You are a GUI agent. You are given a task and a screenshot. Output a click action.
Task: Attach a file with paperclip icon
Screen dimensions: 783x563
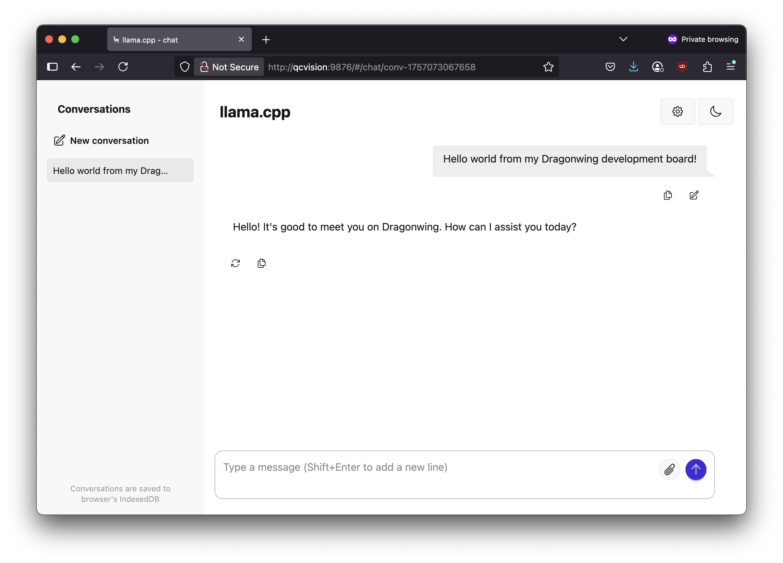click(x=670, y=469)
